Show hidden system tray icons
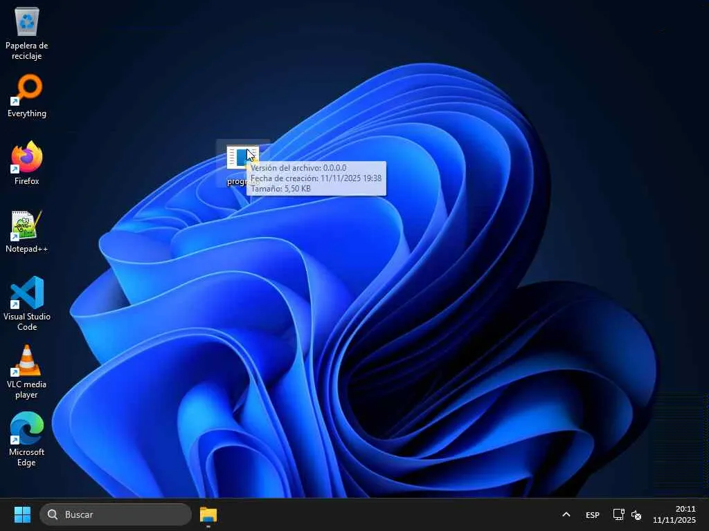 tap(566, 514)
